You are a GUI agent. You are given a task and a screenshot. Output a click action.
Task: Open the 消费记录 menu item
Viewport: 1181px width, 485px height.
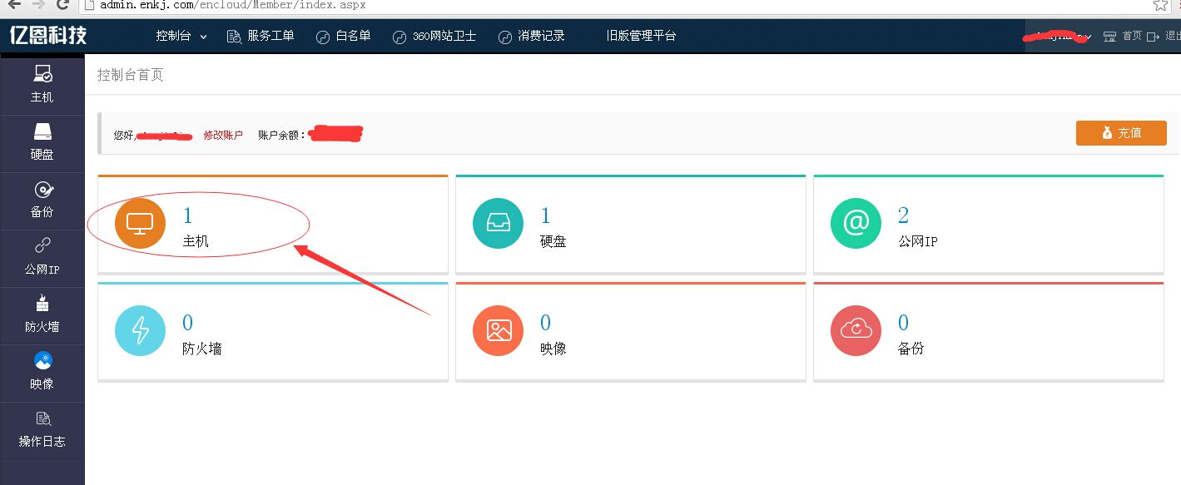tap(532, 36)
